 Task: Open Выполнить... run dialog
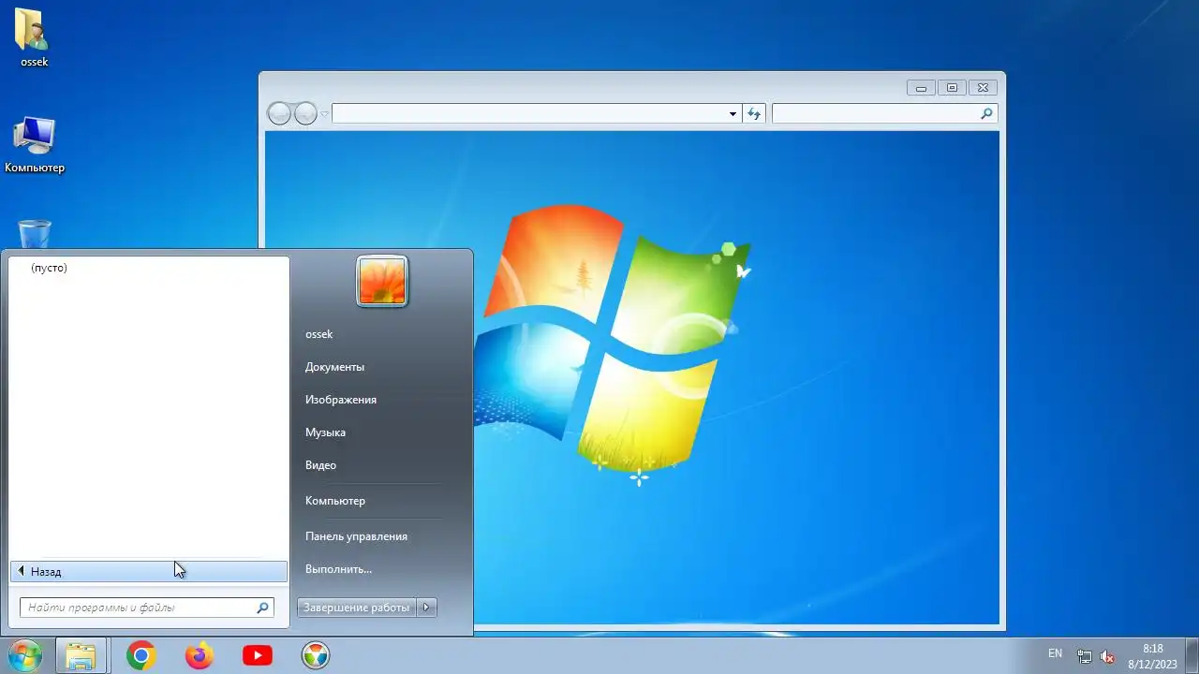pos(338,569)
